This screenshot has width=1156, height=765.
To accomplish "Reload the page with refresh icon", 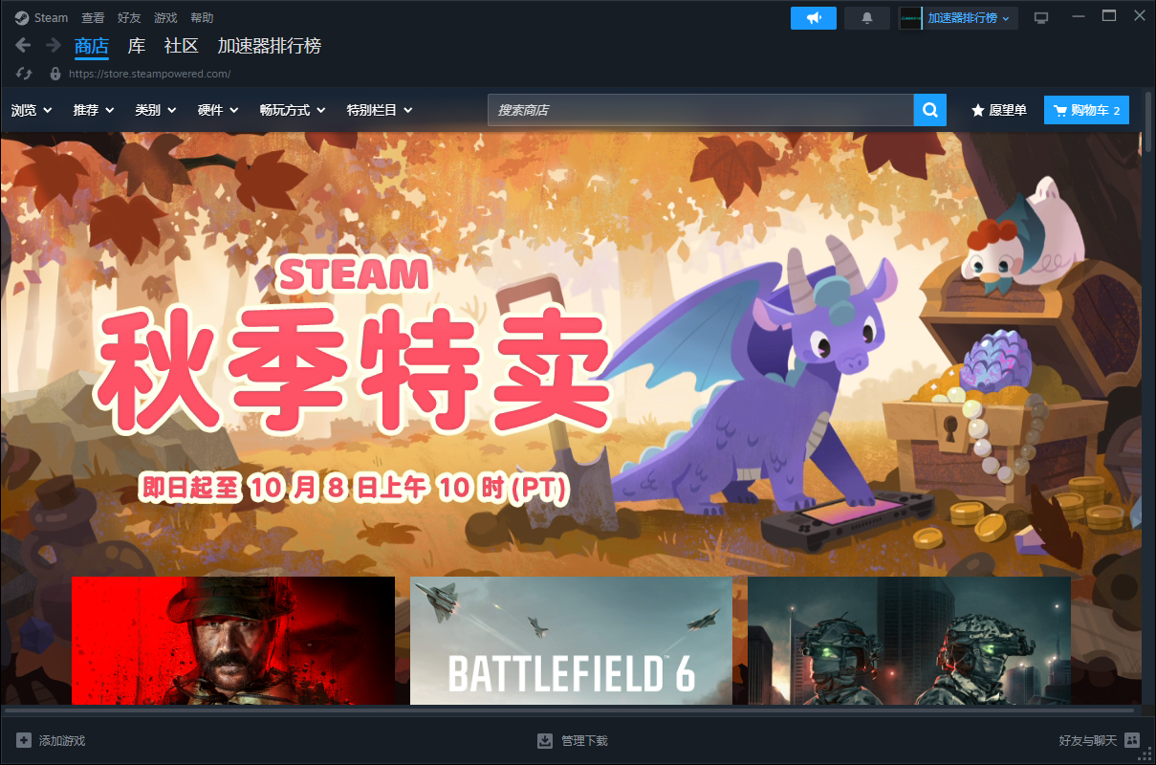I will pyautogui.click(x=25, y=73).
